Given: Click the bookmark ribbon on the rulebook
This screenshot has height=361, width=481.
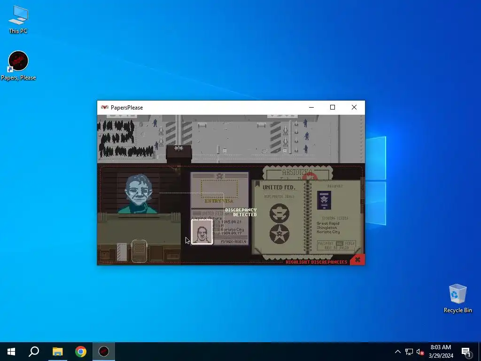Looking at the screenshot, I should (x=257, y=184).
